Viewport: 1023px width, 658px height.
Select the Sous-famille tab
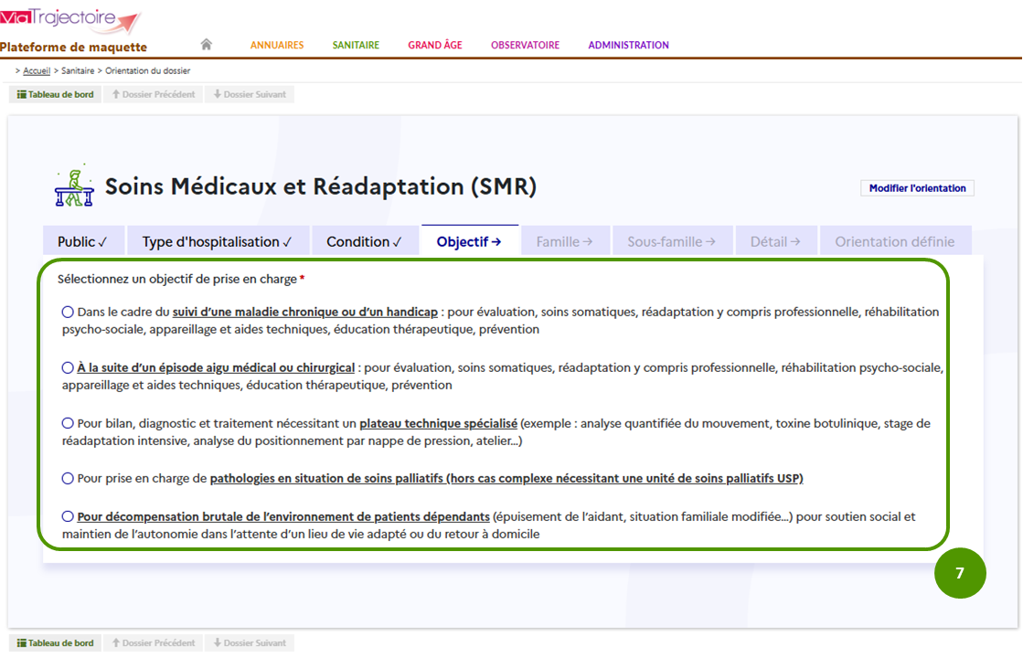point(671,241)
